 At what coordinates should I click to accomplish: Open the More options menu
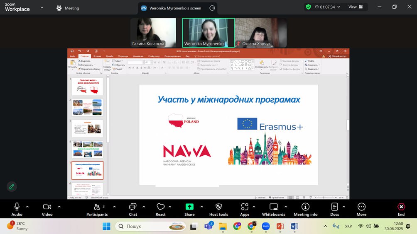361,209
